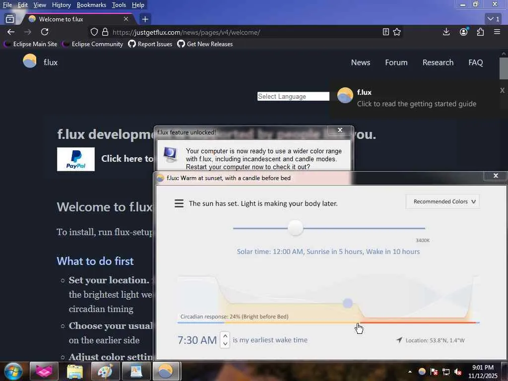Open Eclipse Main Site bookmark
Viewport: 508px width, 381px height.
(x=30, y=44)
